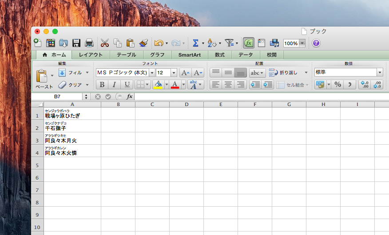This screenshot has height=235, width=389.
Task: Toggle the formula builder fx button
Action: (x=249, y=43)
